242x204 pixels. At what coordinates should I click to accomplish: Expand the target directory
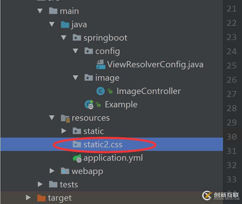tap(28, 197)
